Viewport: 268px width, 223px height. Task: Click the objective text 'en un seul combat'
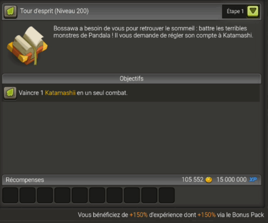[102, 93]
